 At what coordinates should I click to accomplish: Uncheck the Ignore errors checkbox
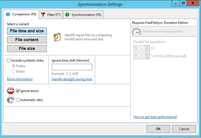click(18, 91)
